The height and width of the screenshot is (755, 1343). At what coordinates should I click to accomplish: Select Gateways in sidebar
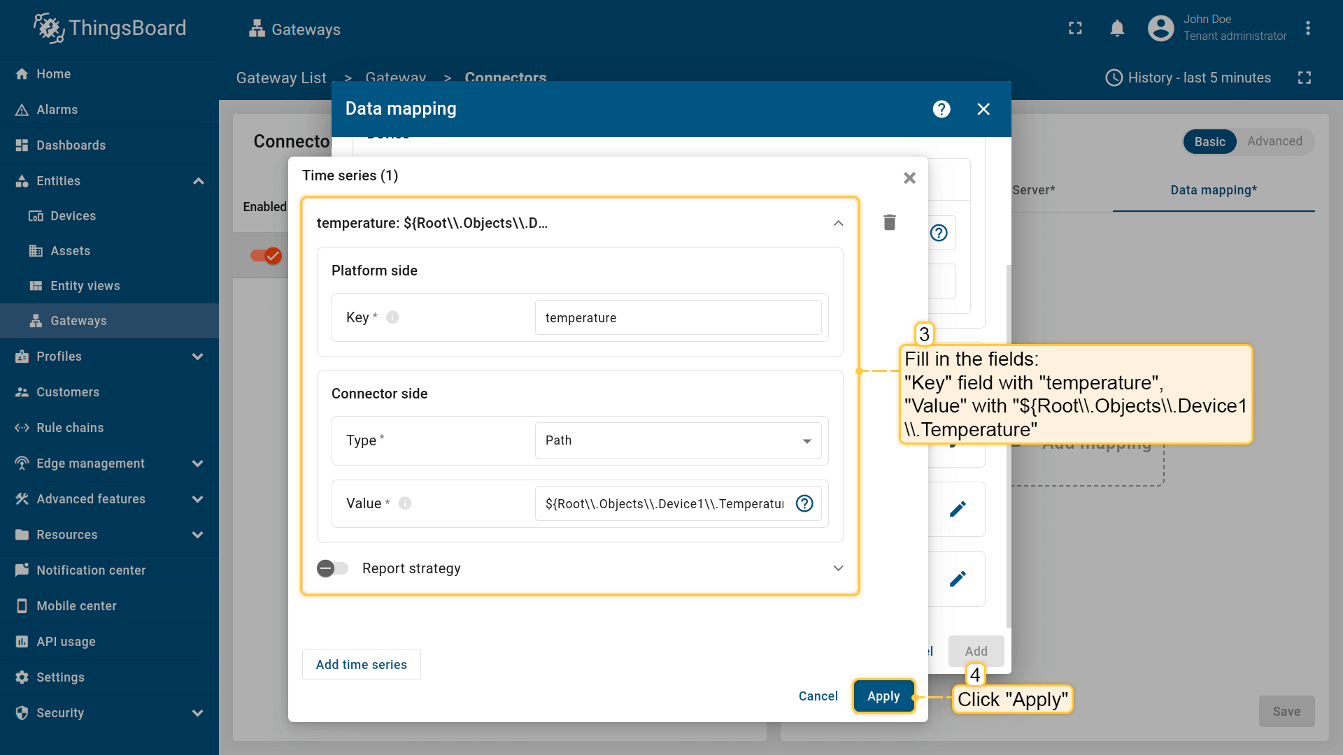pos(109,321)
